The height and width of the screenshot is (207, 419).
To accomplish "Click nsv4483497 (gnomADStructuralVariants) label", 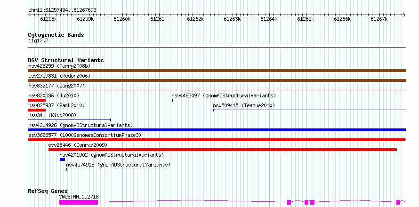I will [224, 96].
